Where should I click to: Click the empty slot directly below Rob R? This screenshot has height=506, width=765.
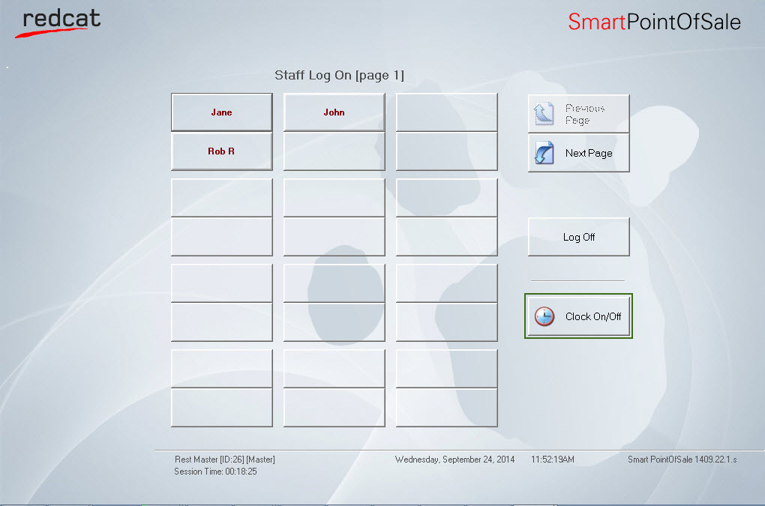(x=221, y=198)
